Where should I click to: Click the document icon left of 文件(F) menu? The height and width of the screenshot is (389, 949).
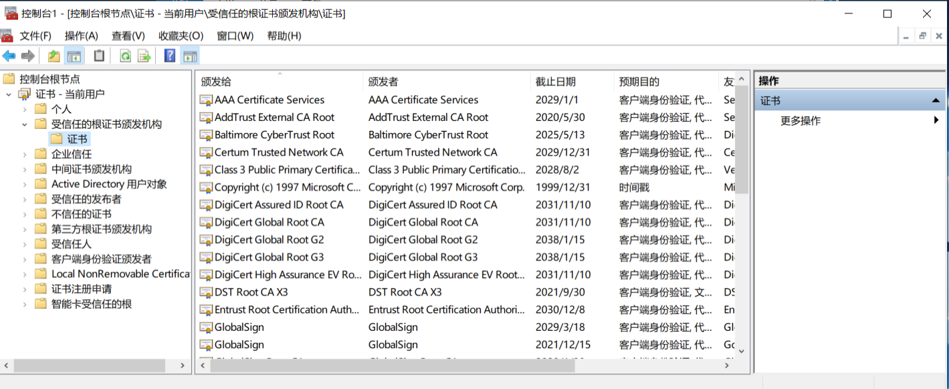[7, 35]
